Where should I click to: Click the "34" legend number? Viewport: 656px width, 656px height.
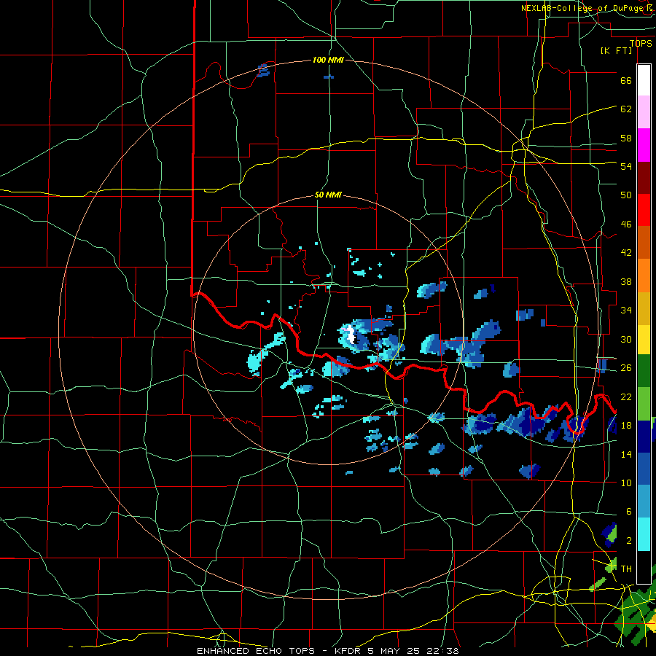click(626, 311)
